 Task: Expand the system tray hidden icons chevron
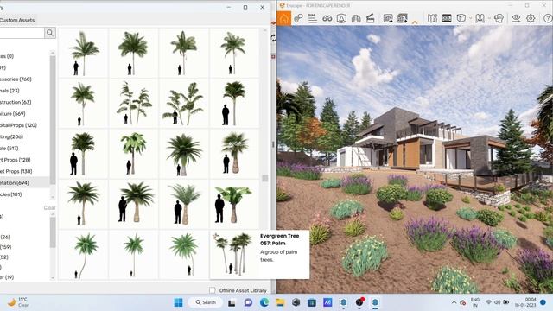[x=454, y=302]
